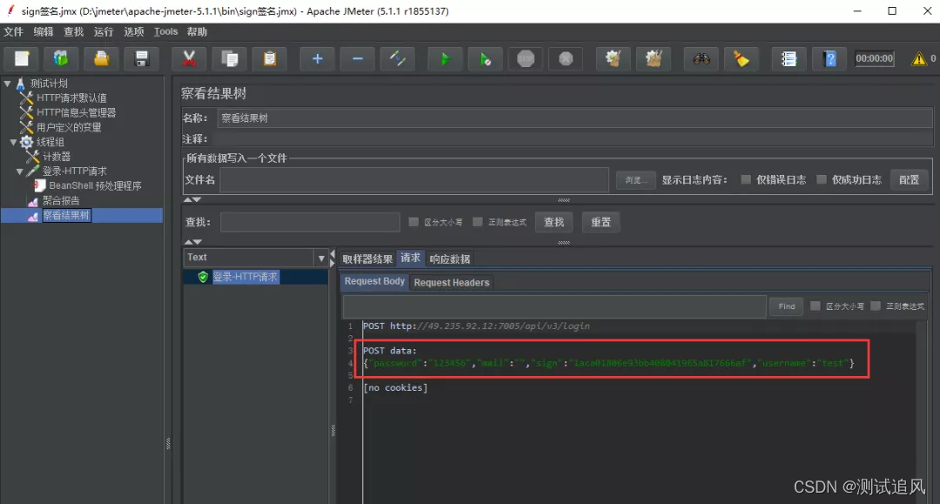940x504 pixels.
Task: Select the Request Body tab
Action: [374, 281]
